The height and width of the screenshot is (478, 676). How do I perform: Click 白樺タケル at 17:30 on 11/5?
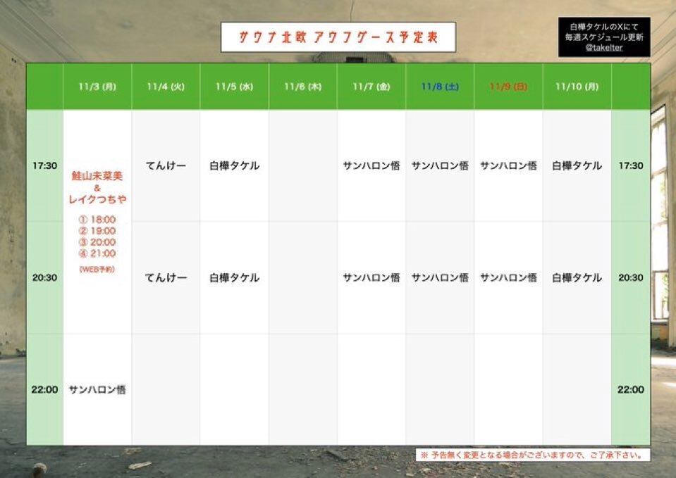pos(234,166)
